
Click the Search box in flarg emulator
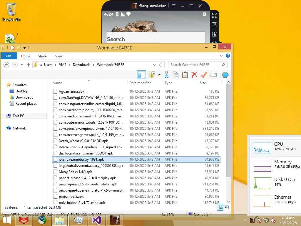(156, 37)
